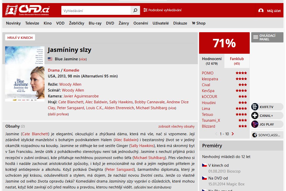Image resolution: width=286 pixels, height=191 pixels.
Task: Open user Houdini's profile
Action: click(209, 103)
